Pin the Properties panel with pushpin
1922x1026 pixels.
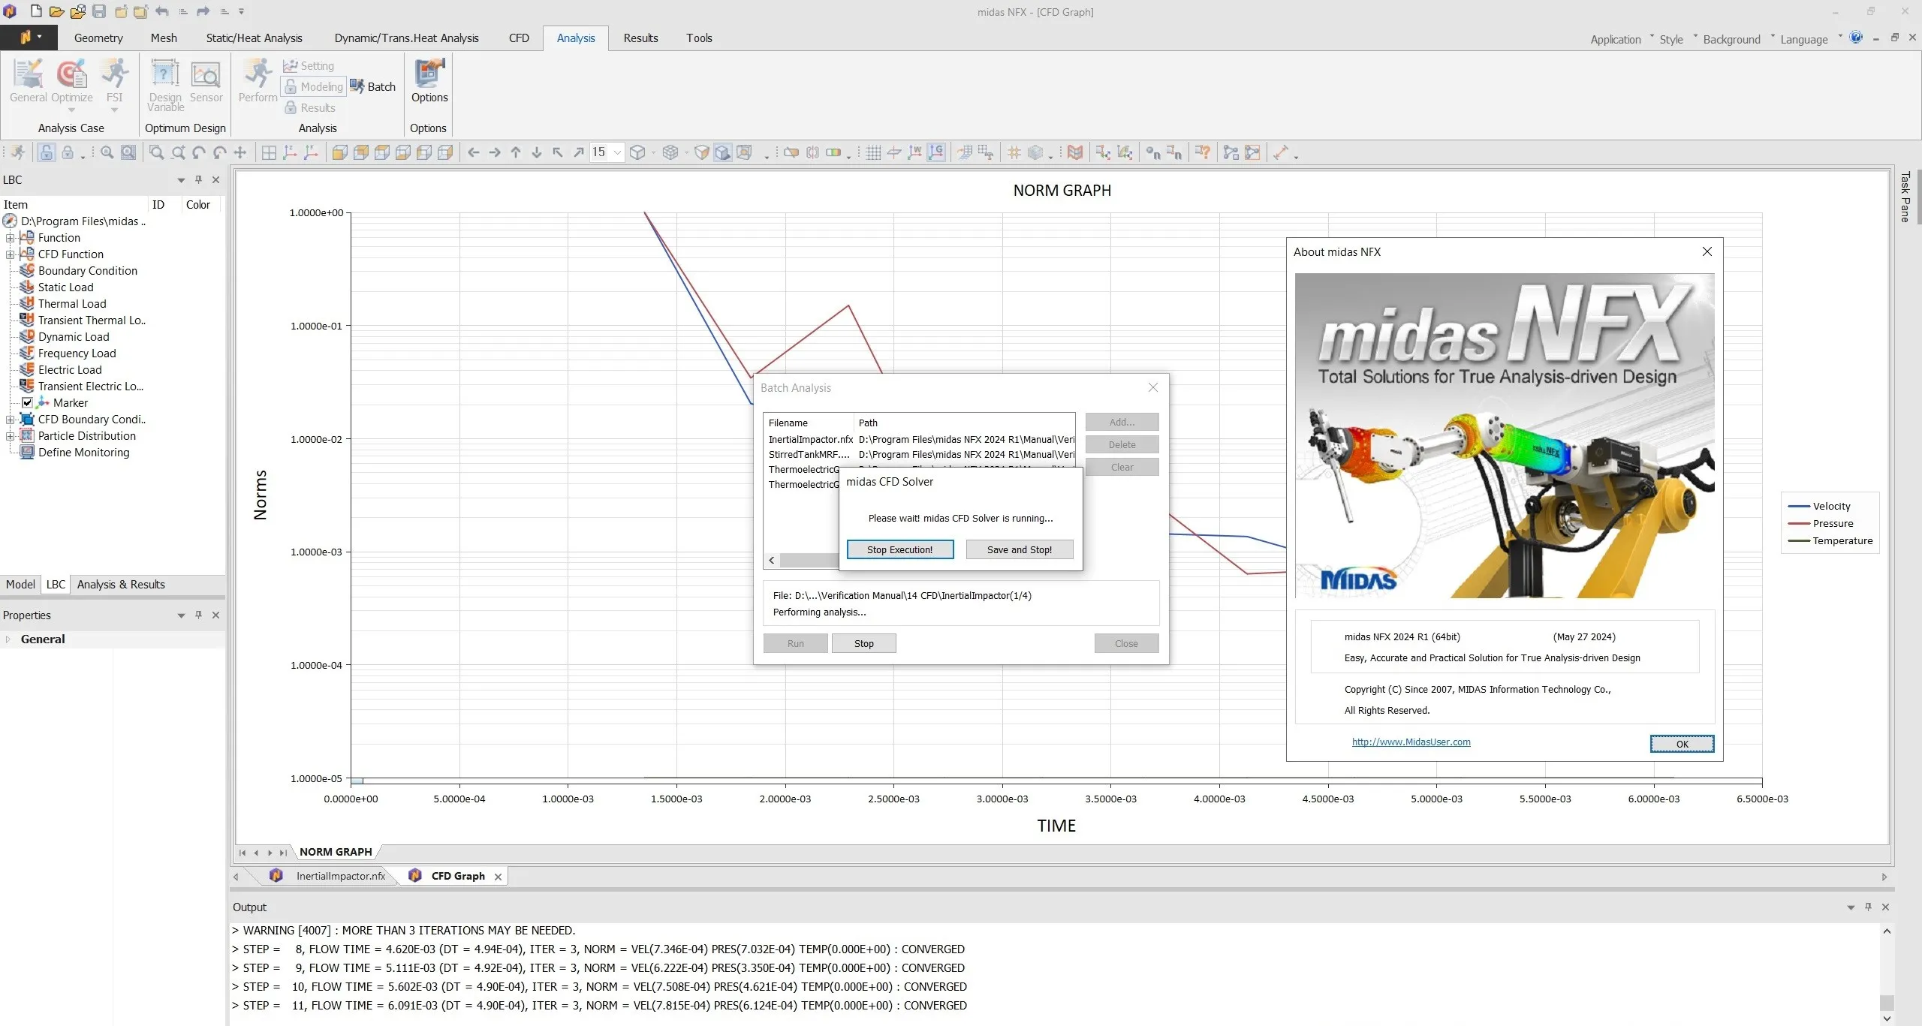point(198,615)
